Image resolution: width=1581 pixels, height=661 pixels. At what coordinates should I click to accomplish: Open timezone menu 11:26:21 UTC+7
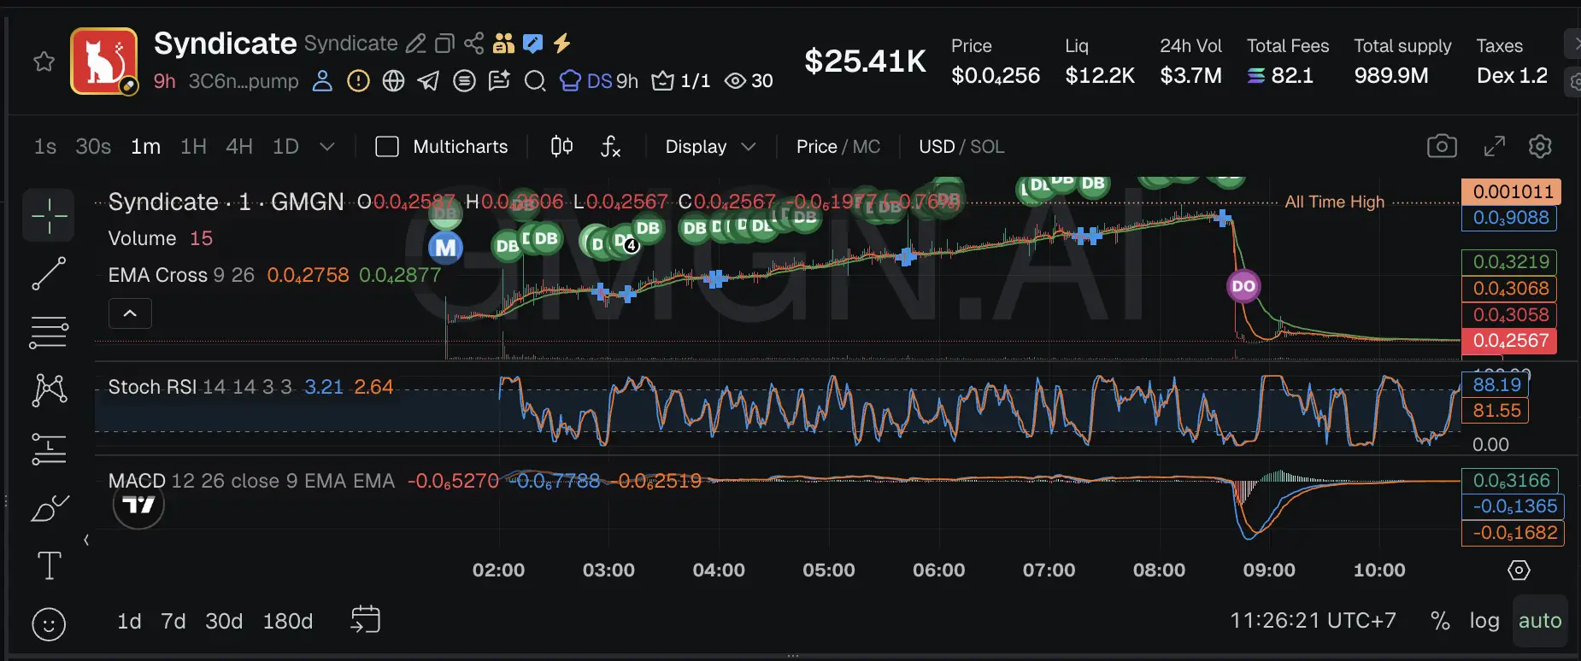tap(1313, 620)
